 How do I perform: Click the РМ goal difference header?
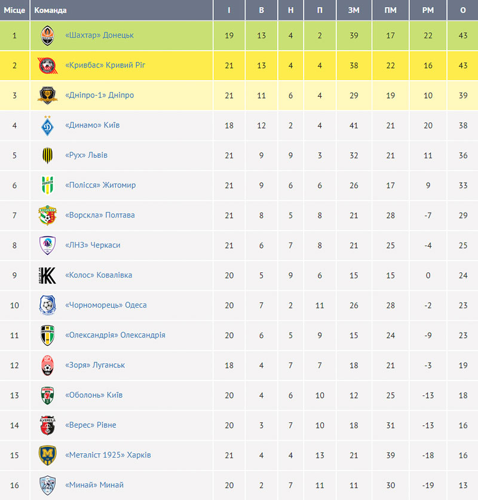(428, 10)
